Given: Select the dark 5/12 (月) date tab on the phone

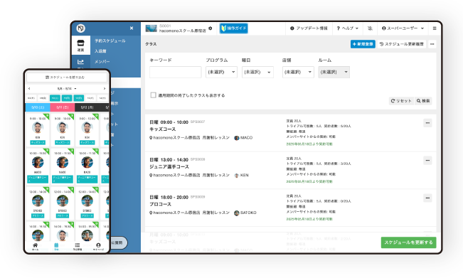Looking at the screenshot, I should point(87,107).
